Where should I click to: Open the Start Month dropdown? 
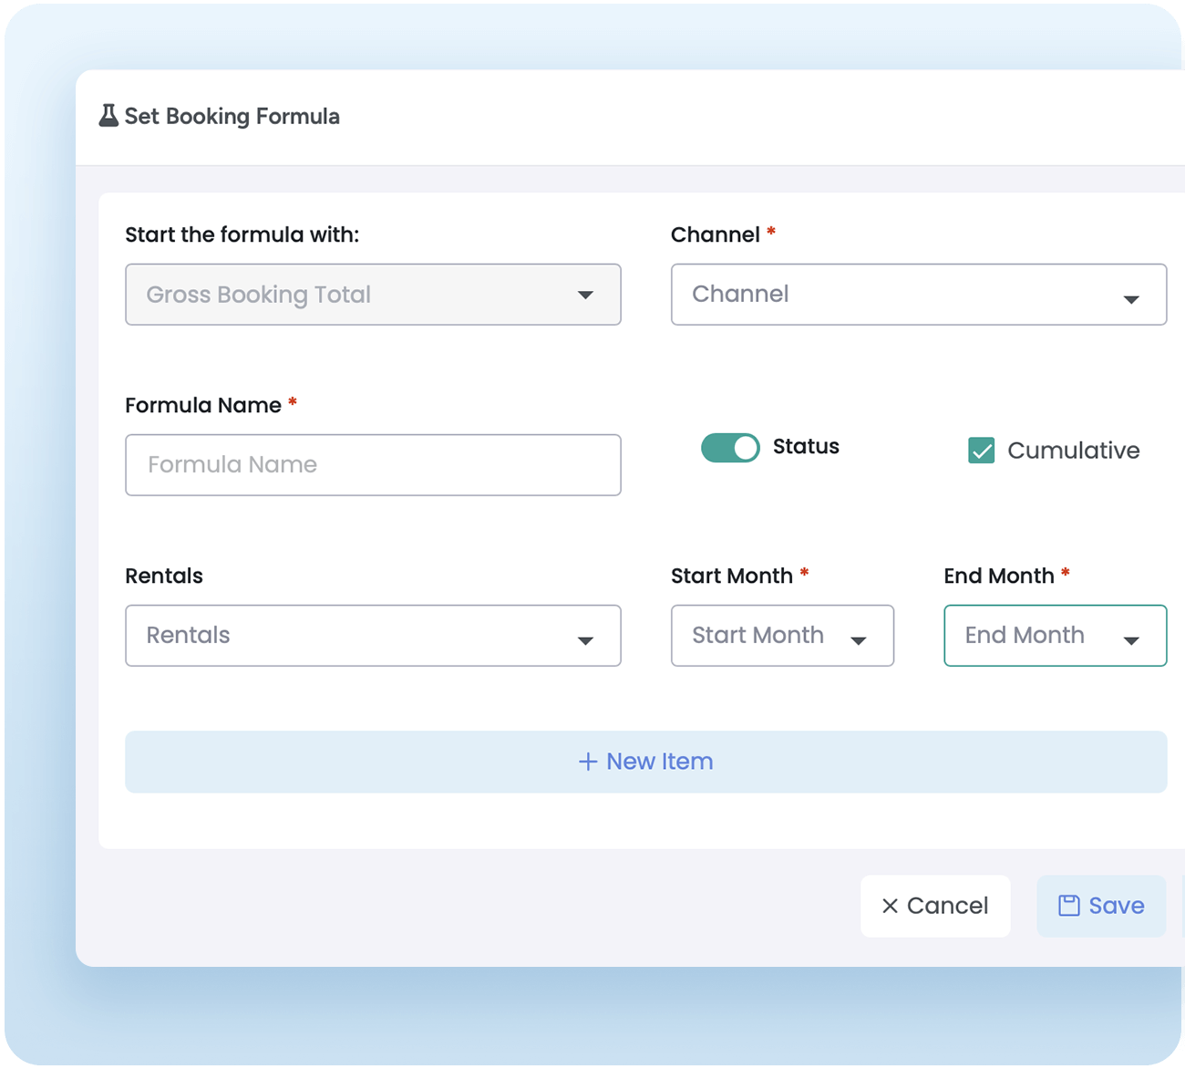pos(782,636)
